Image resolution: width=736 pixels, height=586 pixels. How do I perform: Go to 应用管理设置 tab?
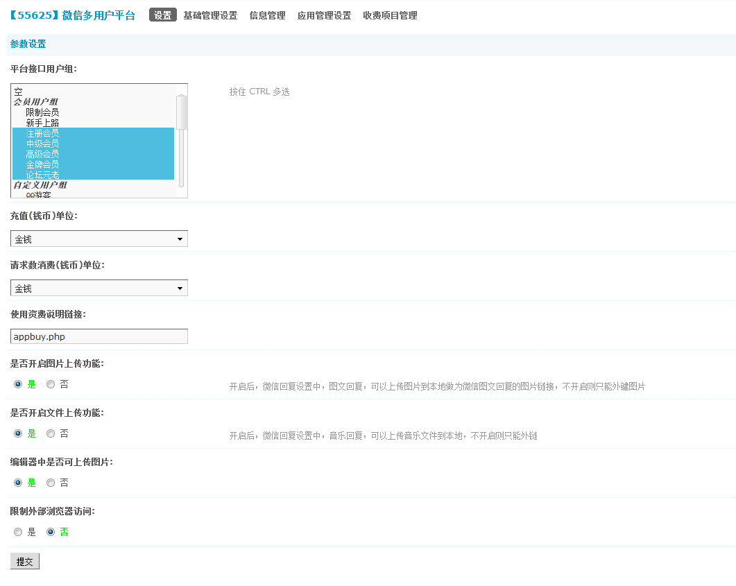pyautogui.click(x=324, y=15)
